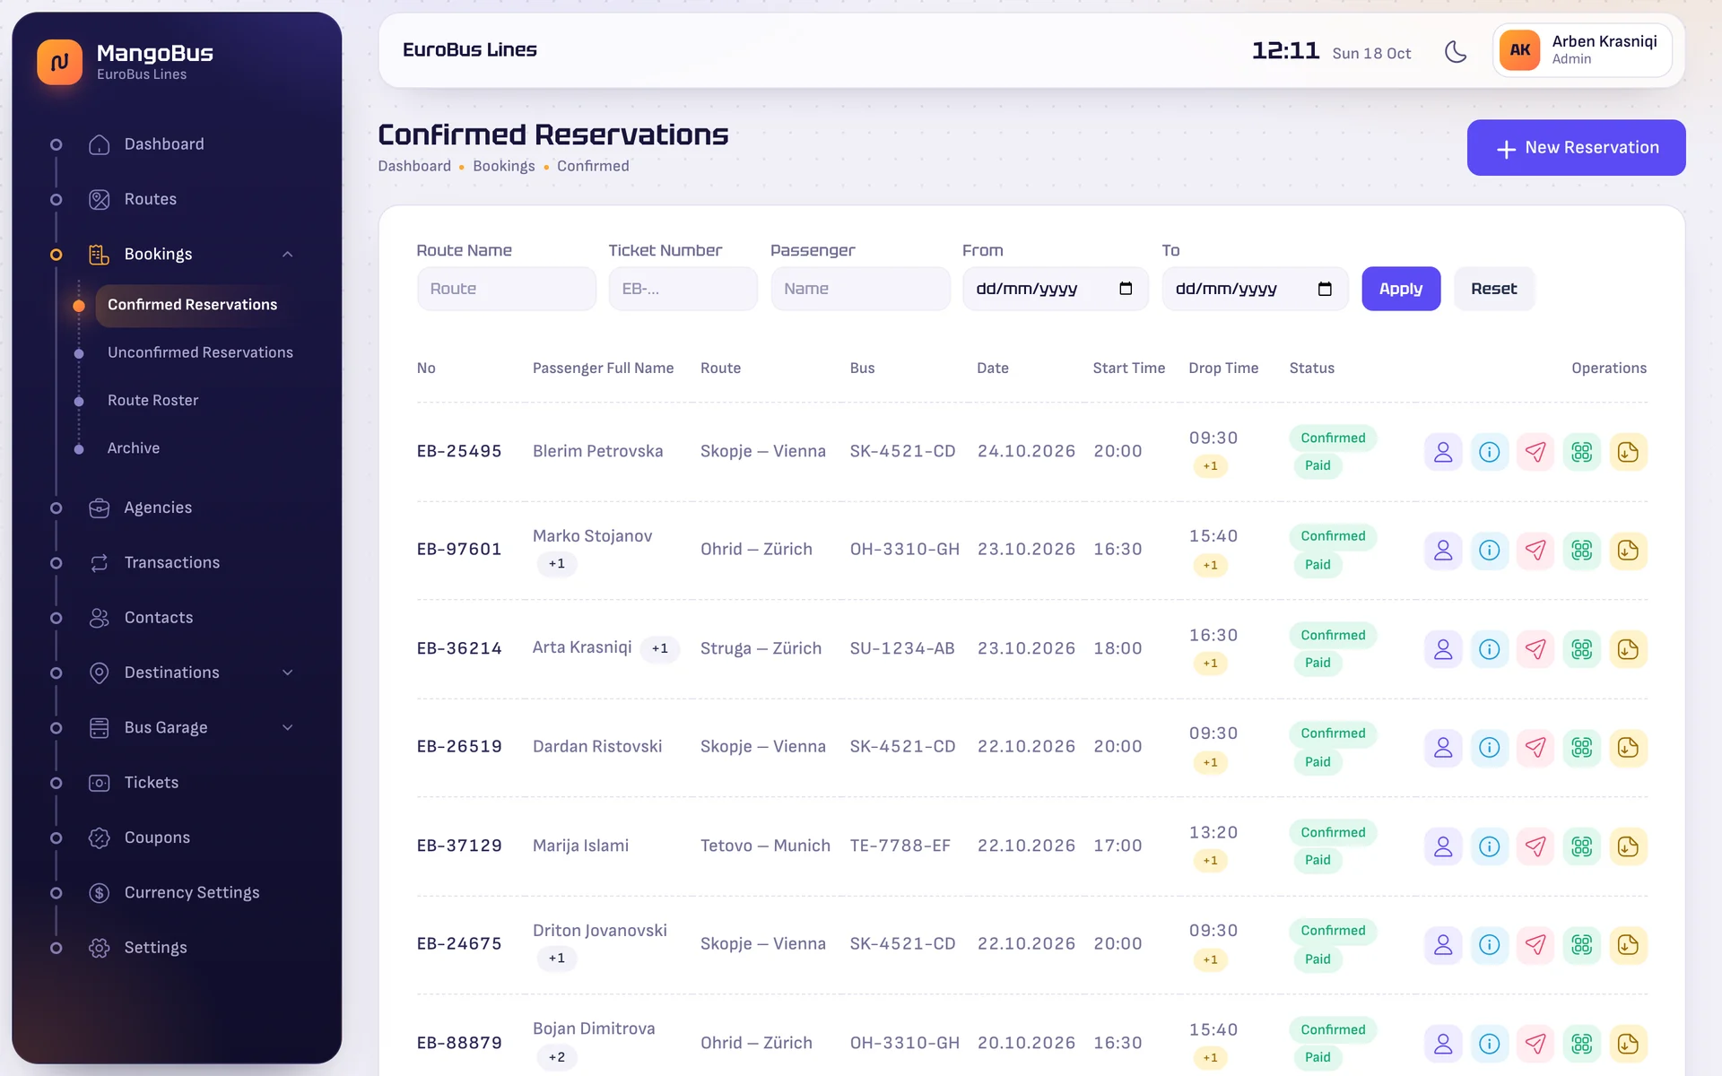Open passenger profile for EB-36214
1722x1076 pixels.
point(1443,649)
